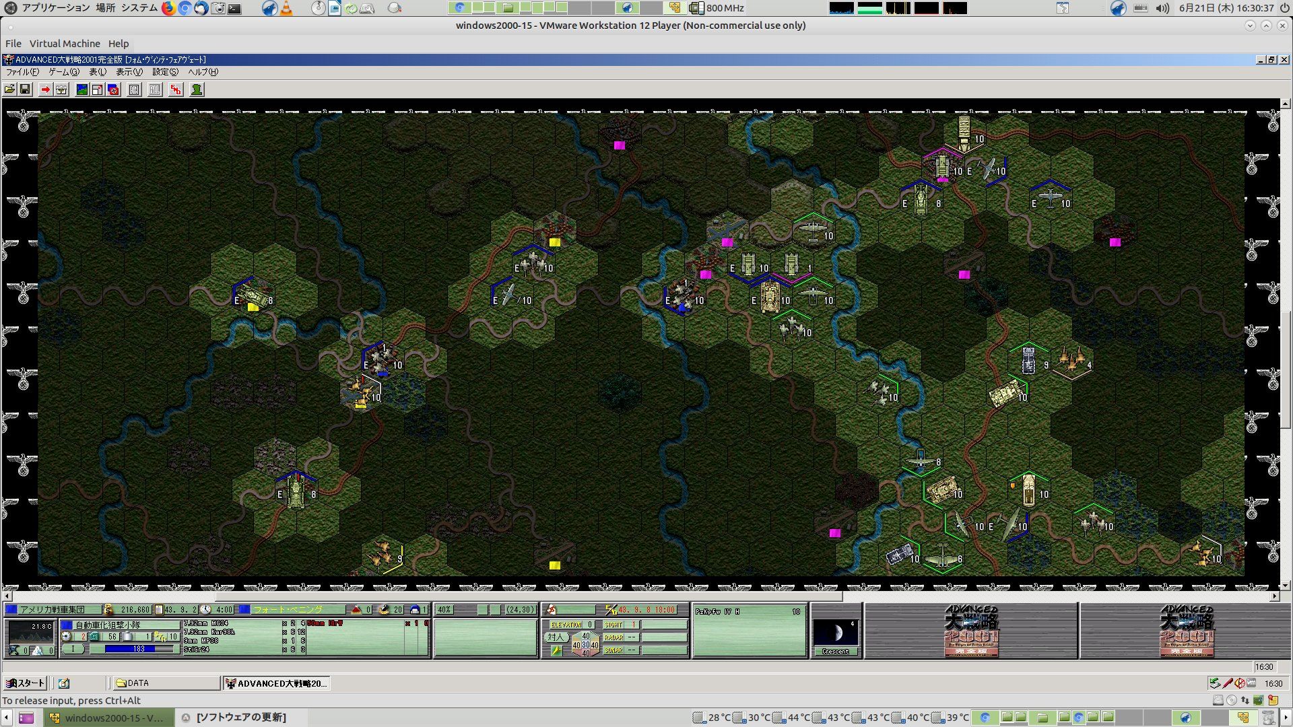The height and width of the screenshot is (727, 1293).
Task: Open the VMware File menu
Action: pyautogui.click(x=13, y=44)
